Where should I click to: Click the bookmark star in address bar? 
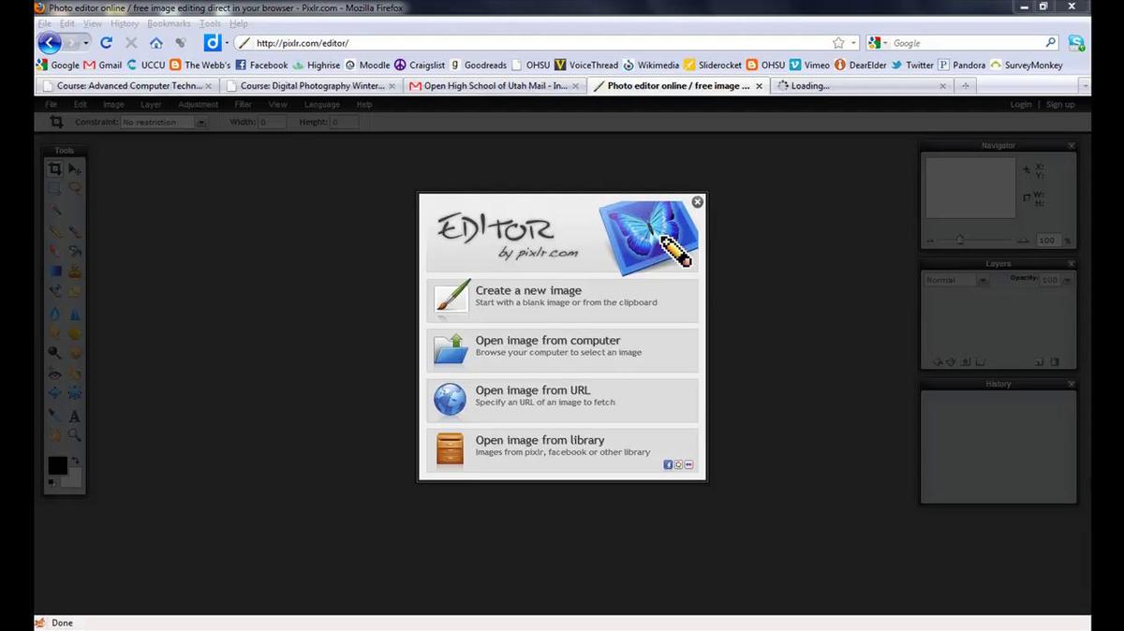[838, 42]
